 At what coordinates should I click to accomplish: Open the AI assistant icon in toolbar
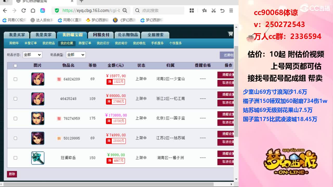coord(42,10)
